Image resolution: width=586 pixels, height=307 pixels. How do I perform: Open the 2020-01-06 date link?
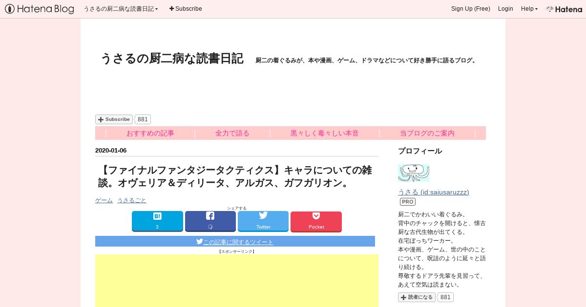point(111,151)
